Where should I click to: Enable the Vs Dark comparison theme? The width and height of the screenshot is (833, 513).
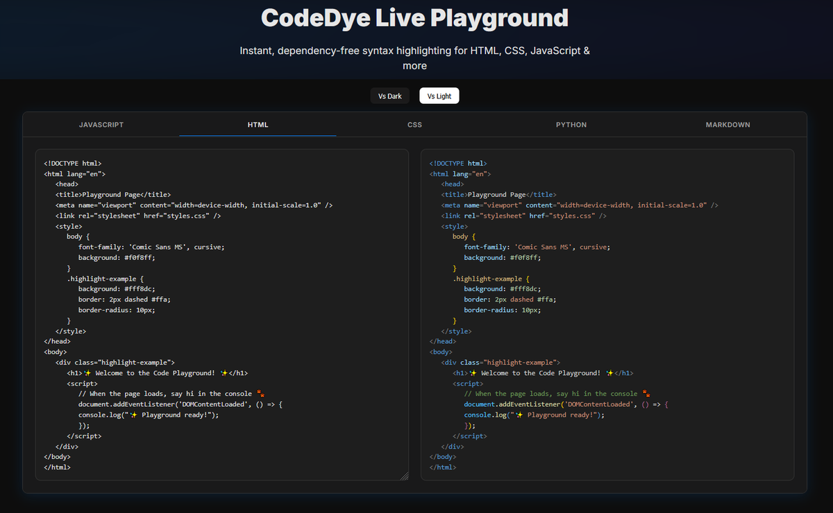tap(389, 96)
